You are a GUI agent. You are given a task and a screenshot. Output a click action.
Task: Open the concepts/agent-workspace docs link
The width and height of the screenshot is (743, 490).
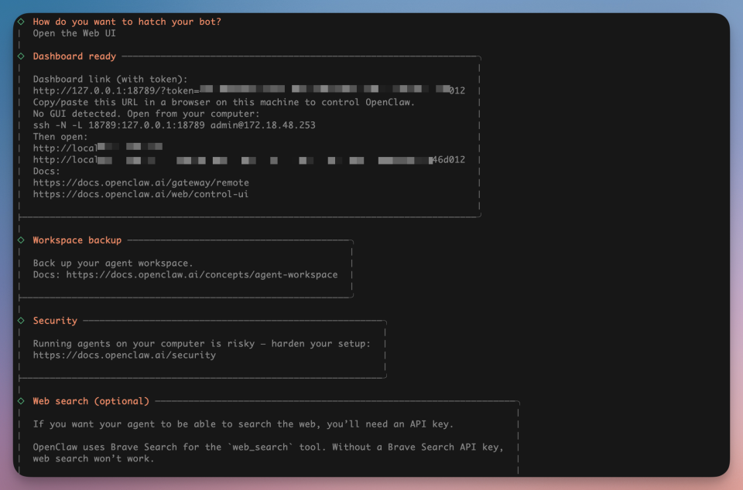coord(202,274)
